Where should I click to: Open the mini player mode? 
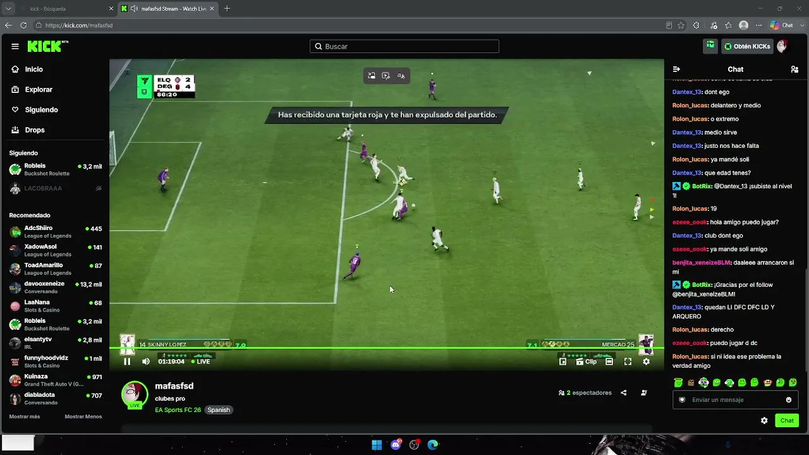(563, 361)
